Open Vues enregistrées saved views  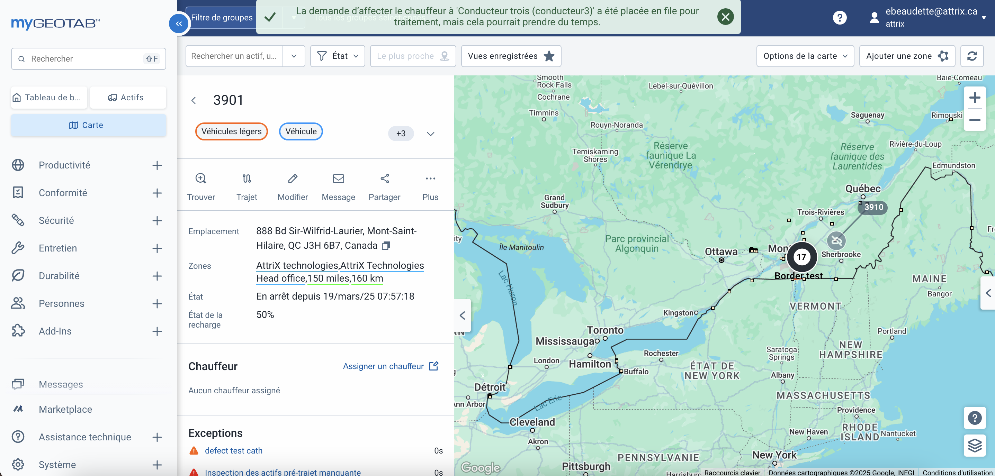(x=511, y=56)
